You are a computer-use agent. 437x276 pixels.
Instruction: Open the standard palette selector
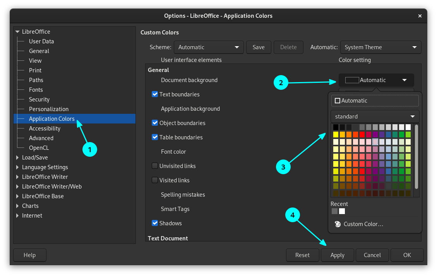(374, 116)
